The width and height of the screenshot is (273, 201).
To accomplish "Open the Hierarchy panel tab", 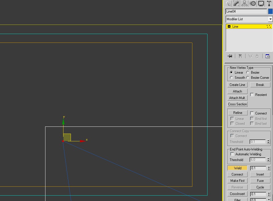I will click(244, 3).
